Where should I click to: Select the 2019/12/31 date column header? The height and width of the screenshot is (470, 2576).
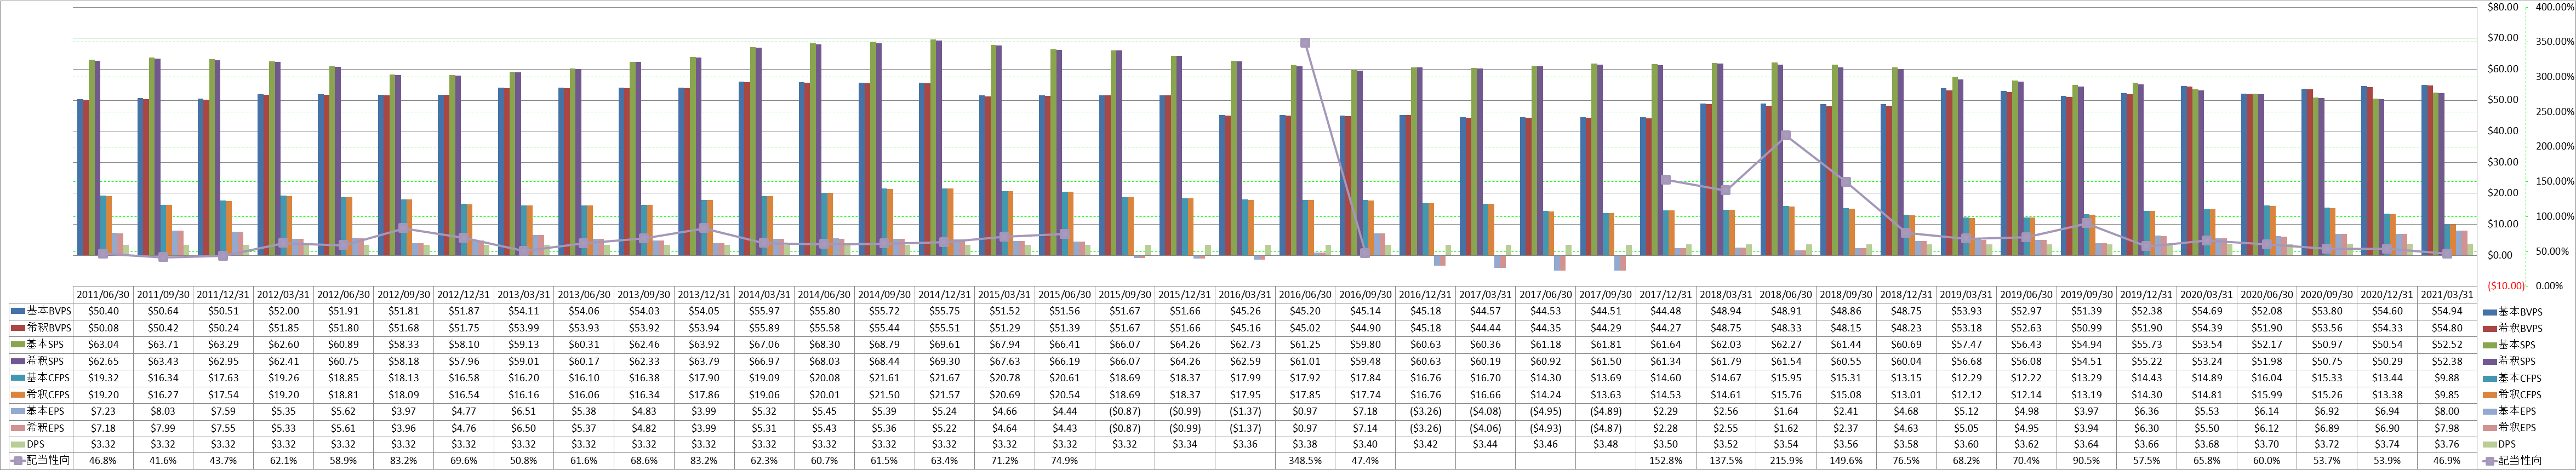point(2147,295)
